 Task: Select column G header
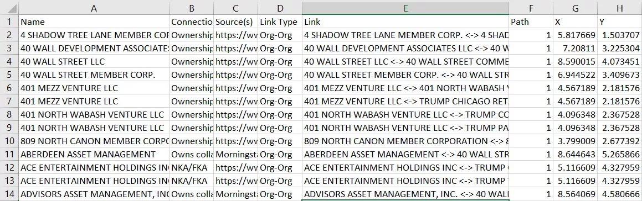tap(576, 8)
